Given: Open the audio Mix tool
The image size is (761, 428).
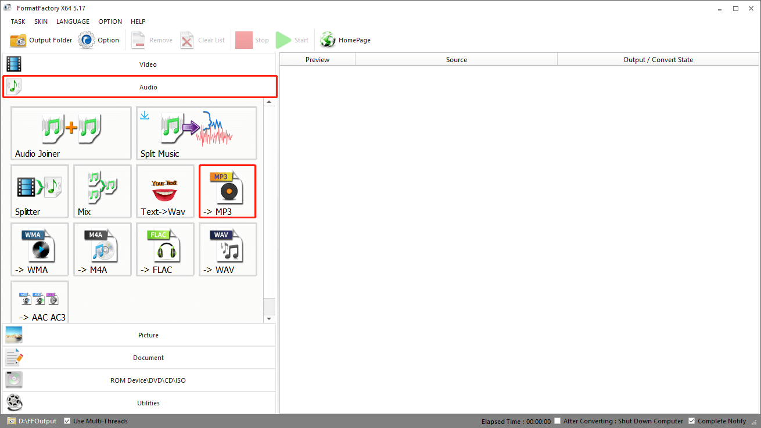Looking at the screenshot, I should [102, 191].
